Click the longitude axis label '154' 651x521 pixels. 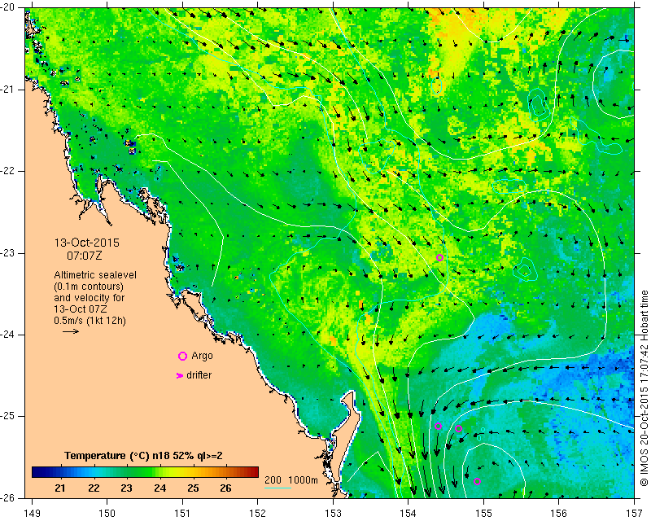pos(409,514)
